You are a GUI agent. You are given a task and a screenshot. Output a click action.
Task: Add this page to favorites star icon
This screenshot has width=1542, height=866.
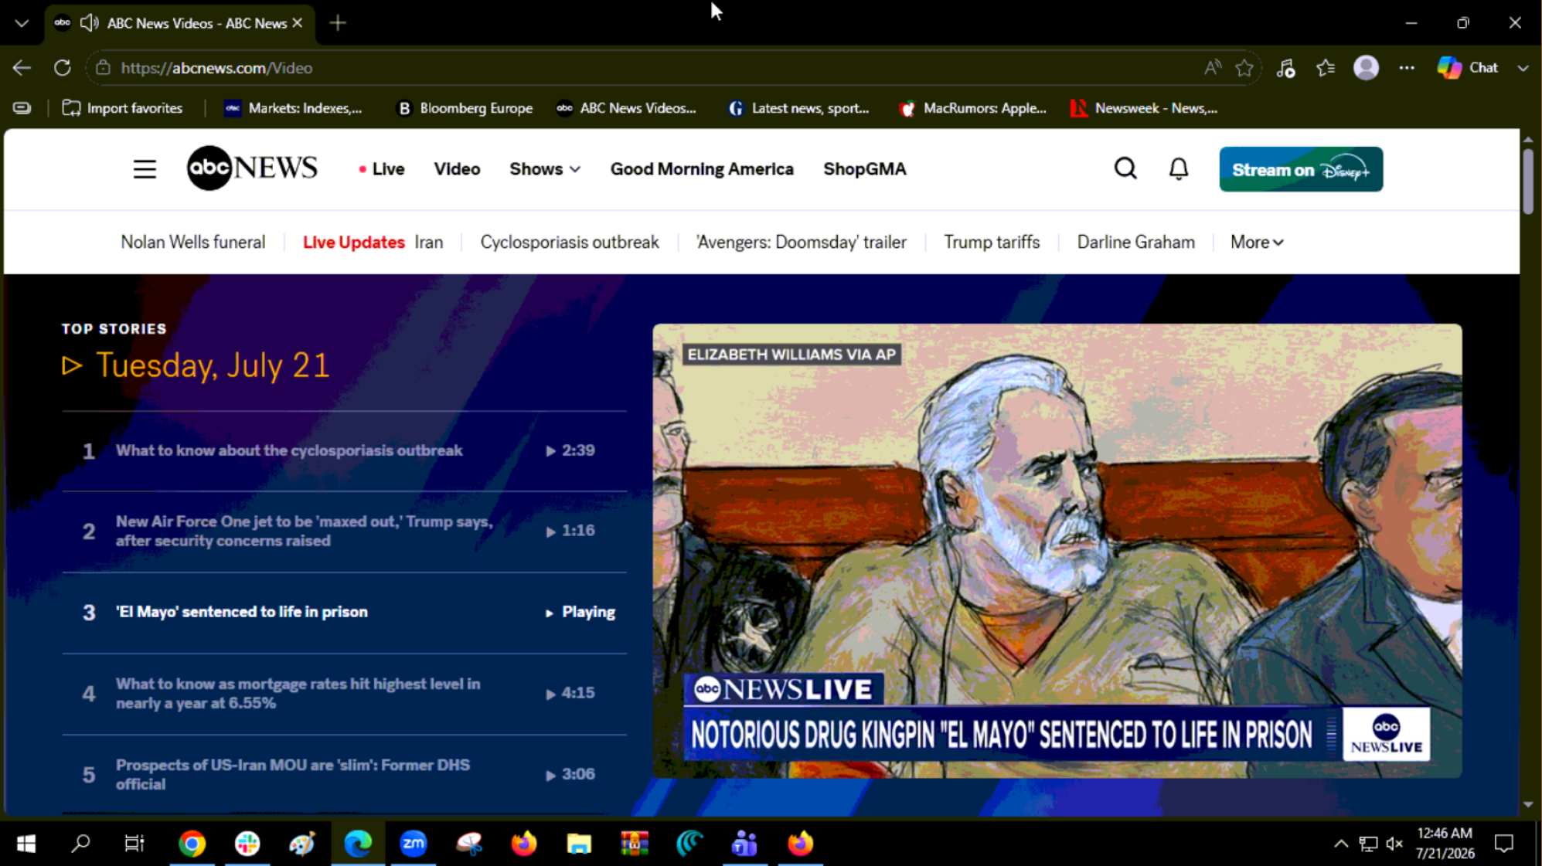[1244, 68]
